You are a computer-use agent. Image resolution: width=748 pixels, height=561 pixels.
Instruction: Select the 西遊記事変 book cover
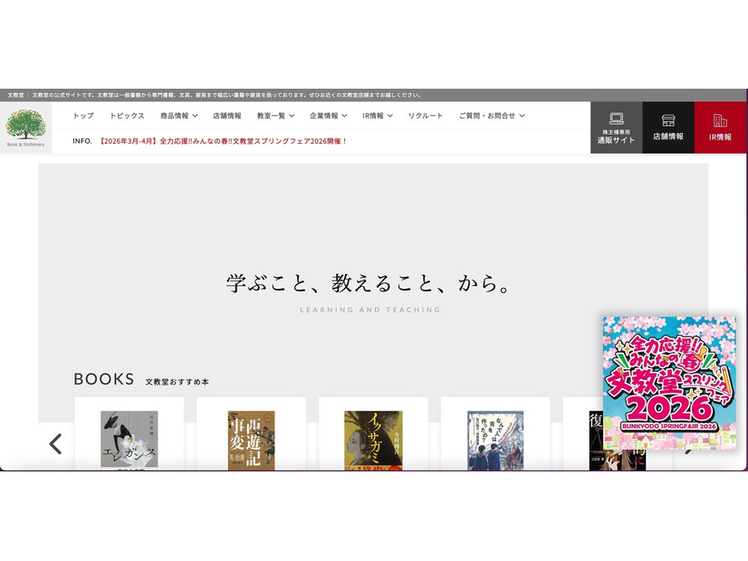pyautogui.click(x=251, y=440)
